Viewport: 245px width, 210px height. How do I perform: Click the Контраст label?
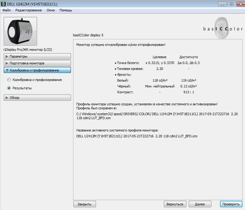click(x=125, y=92)
